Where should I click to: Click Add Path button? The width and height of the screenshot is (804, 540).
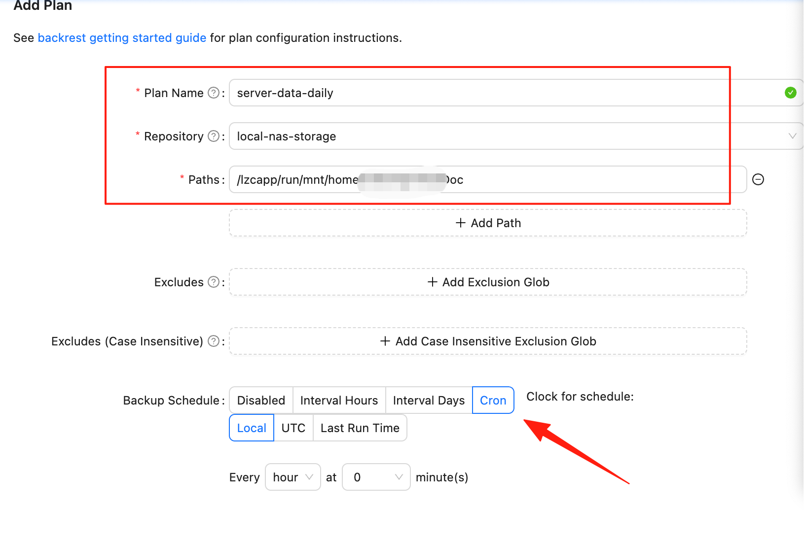point(488,223)
